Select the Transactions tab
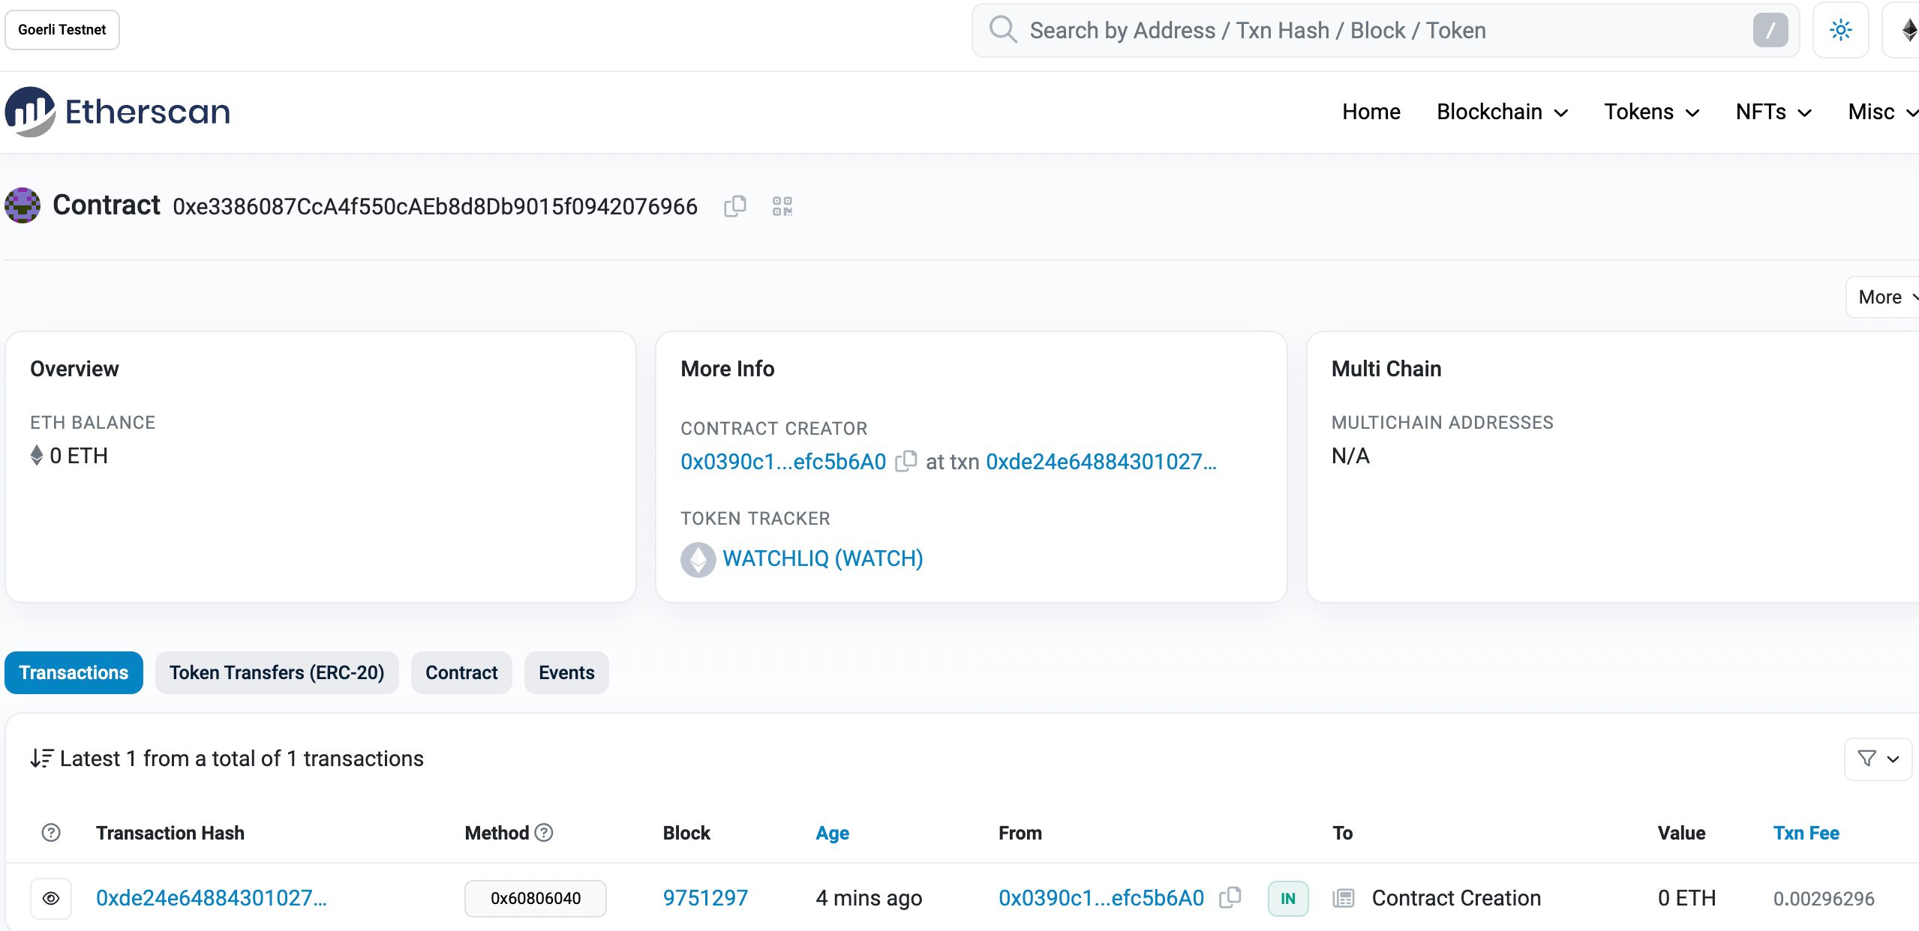Screen dimensions: 1919x931 click(74, 672)
